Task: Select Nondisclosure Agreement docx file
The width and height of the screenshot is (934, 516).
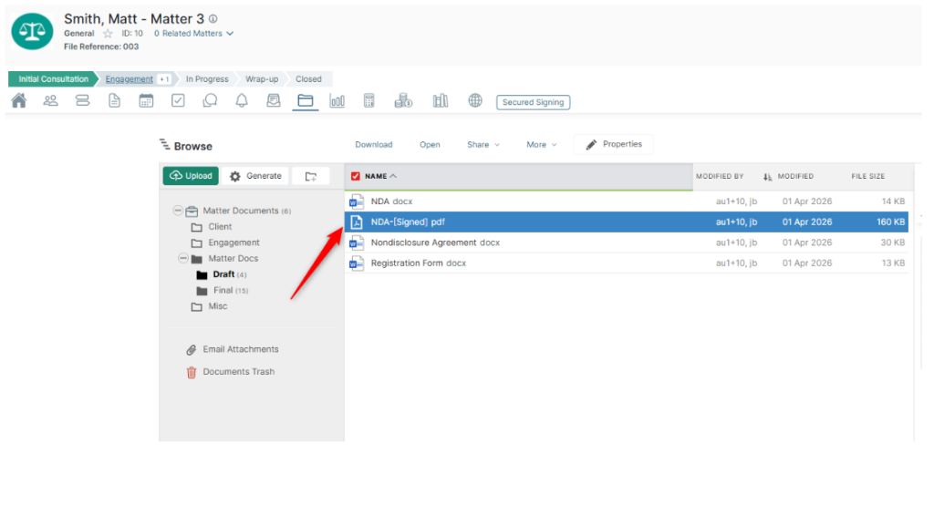Action: point(627,243)
